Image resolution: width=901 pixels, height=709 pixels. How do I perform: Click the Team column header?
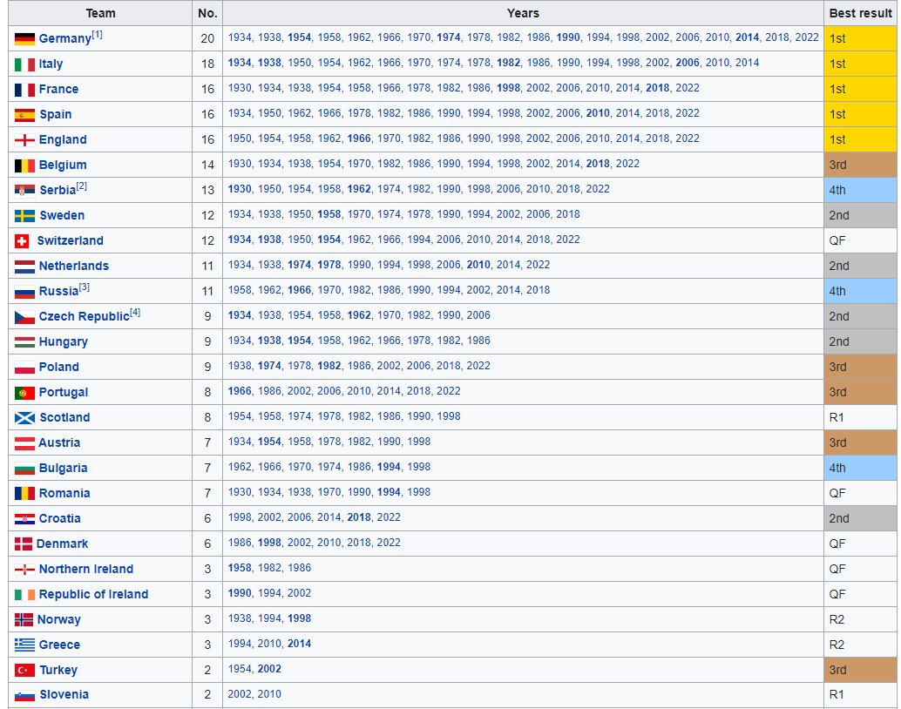pos(100,13)
